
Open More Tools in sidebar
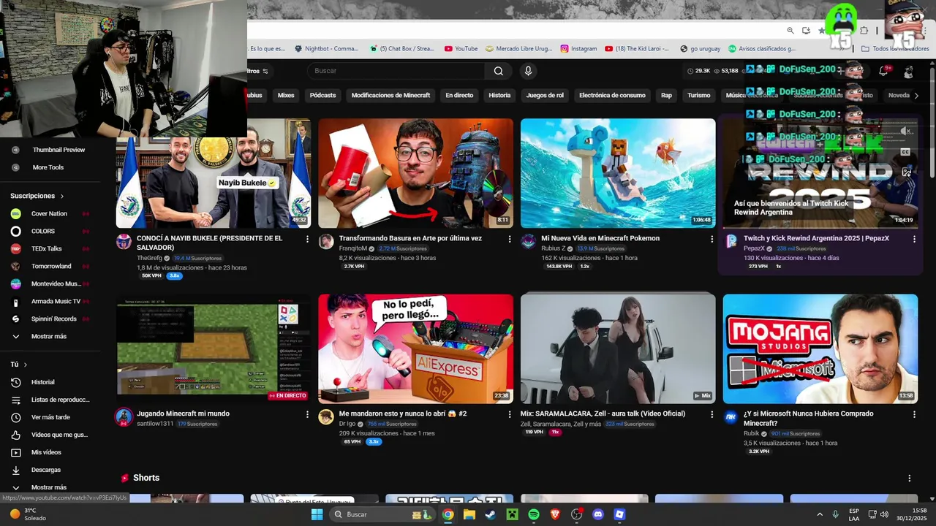point(50,167)
